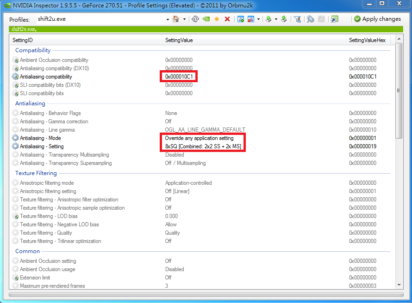This screenshot has height=303, width=412.
Task: Click the green NVIDIA logo toolbar icon
Action: click(206, 19)
